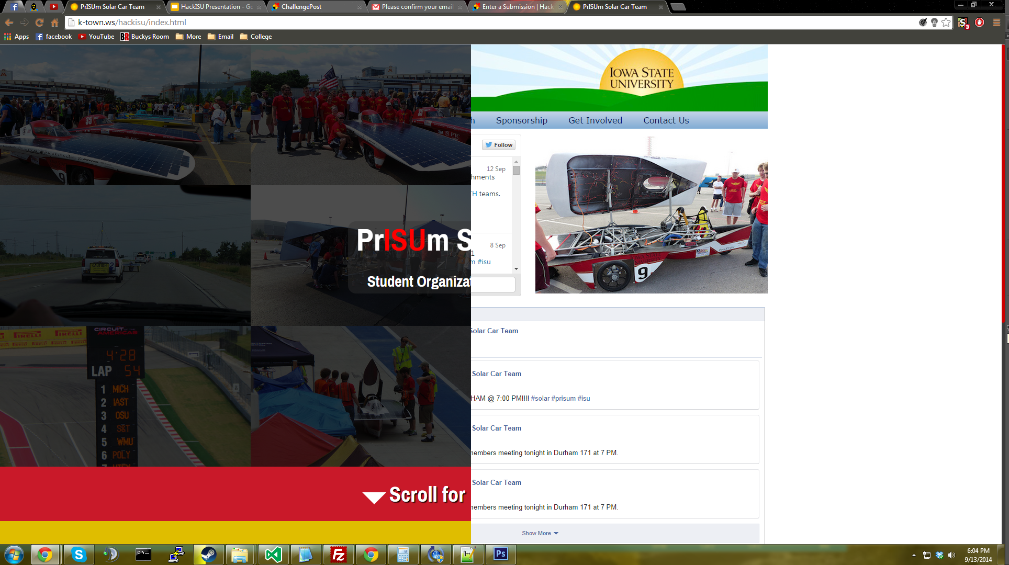
Task: Open the volume control in system tray
Action: [951, 555]
